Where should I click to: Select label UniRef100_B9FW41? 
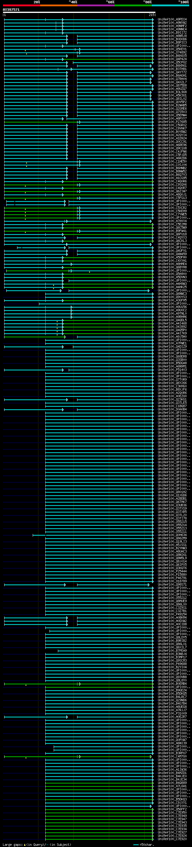click(172, 231)
